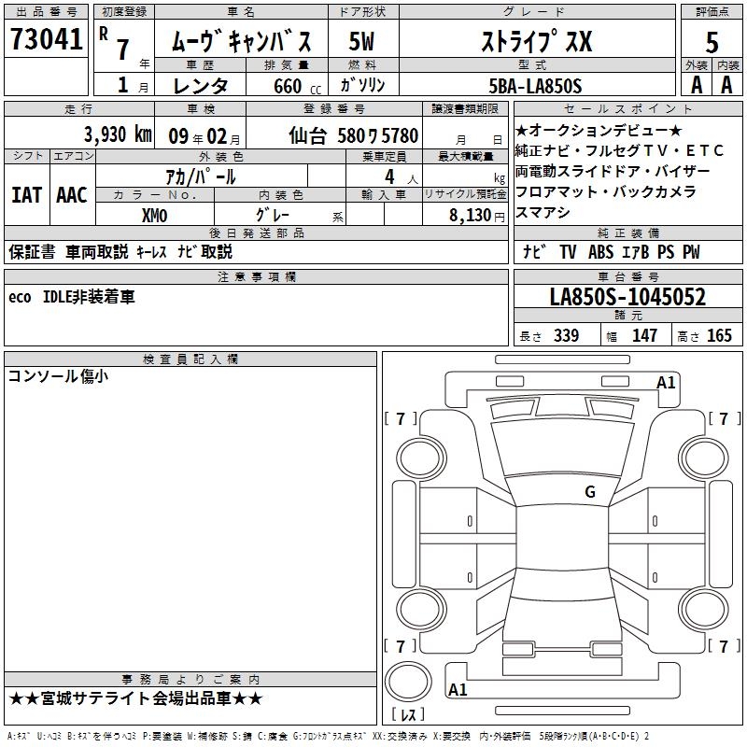Viewport: 747px width, 747px height.
Task: Select grade ストライプスX text
Action: coord(536,41)
